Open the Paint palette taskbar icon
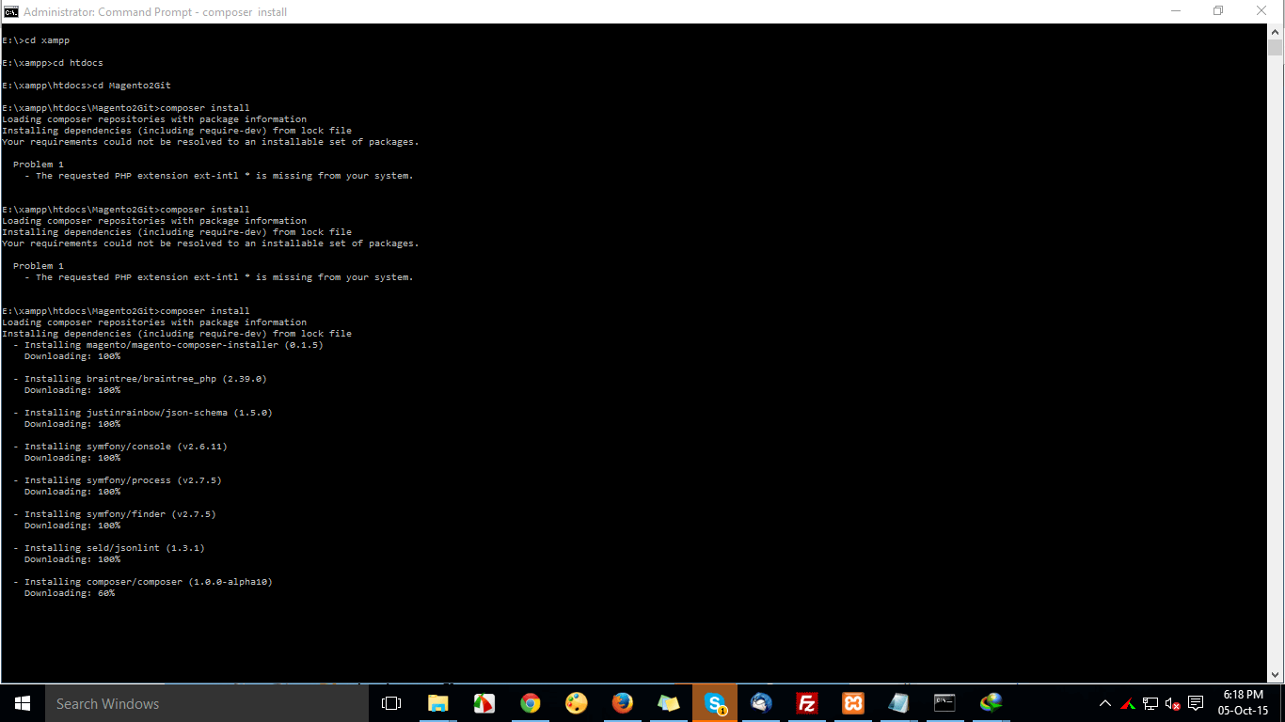1285x722 pixels. (576, 703)
